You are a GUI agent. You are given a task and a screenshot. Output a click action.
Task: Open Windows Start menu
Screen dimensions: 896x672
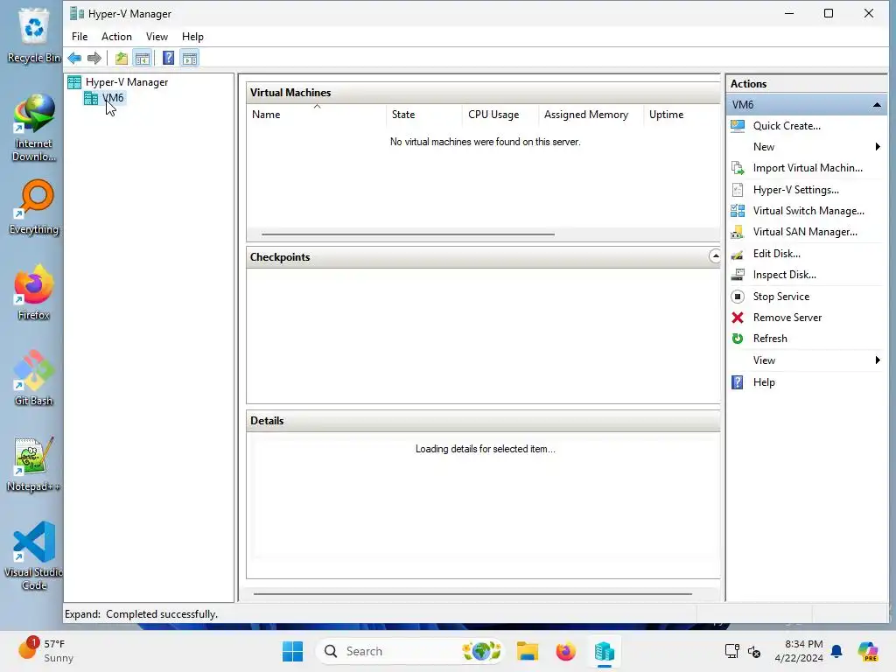pyautogui.click(x=292, y=651)
